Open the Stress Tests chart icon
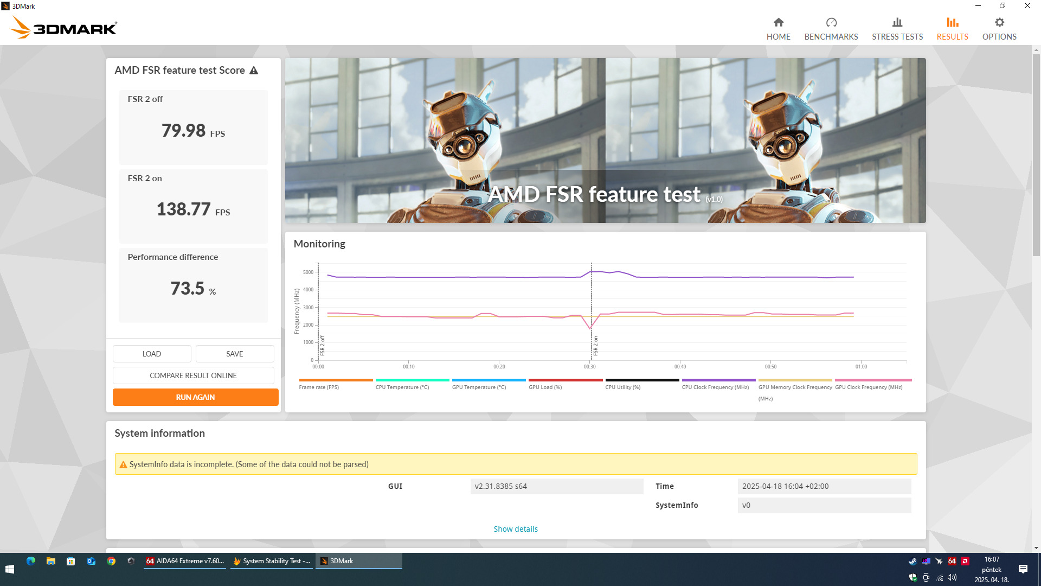Screen dimensions: 1041x586 tap(897, 23)
